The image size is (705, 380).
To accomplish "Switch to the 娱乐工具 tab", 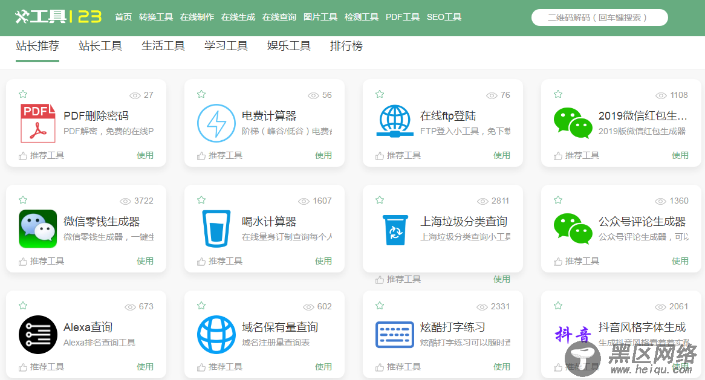I will tap(288, 46).
